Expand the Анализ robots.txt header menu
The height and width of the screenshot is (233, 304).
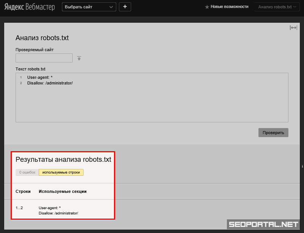click(277, 7)
